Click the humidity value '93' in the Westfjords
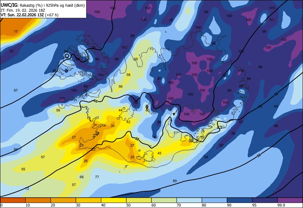This screenshot has width=303, height=208. (x=66, y=71)
